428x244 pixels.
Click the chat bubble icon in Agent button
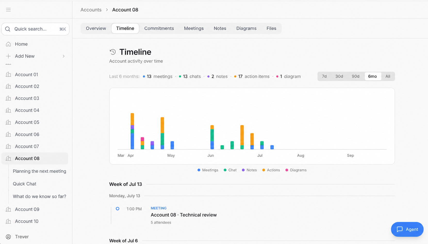400,229
